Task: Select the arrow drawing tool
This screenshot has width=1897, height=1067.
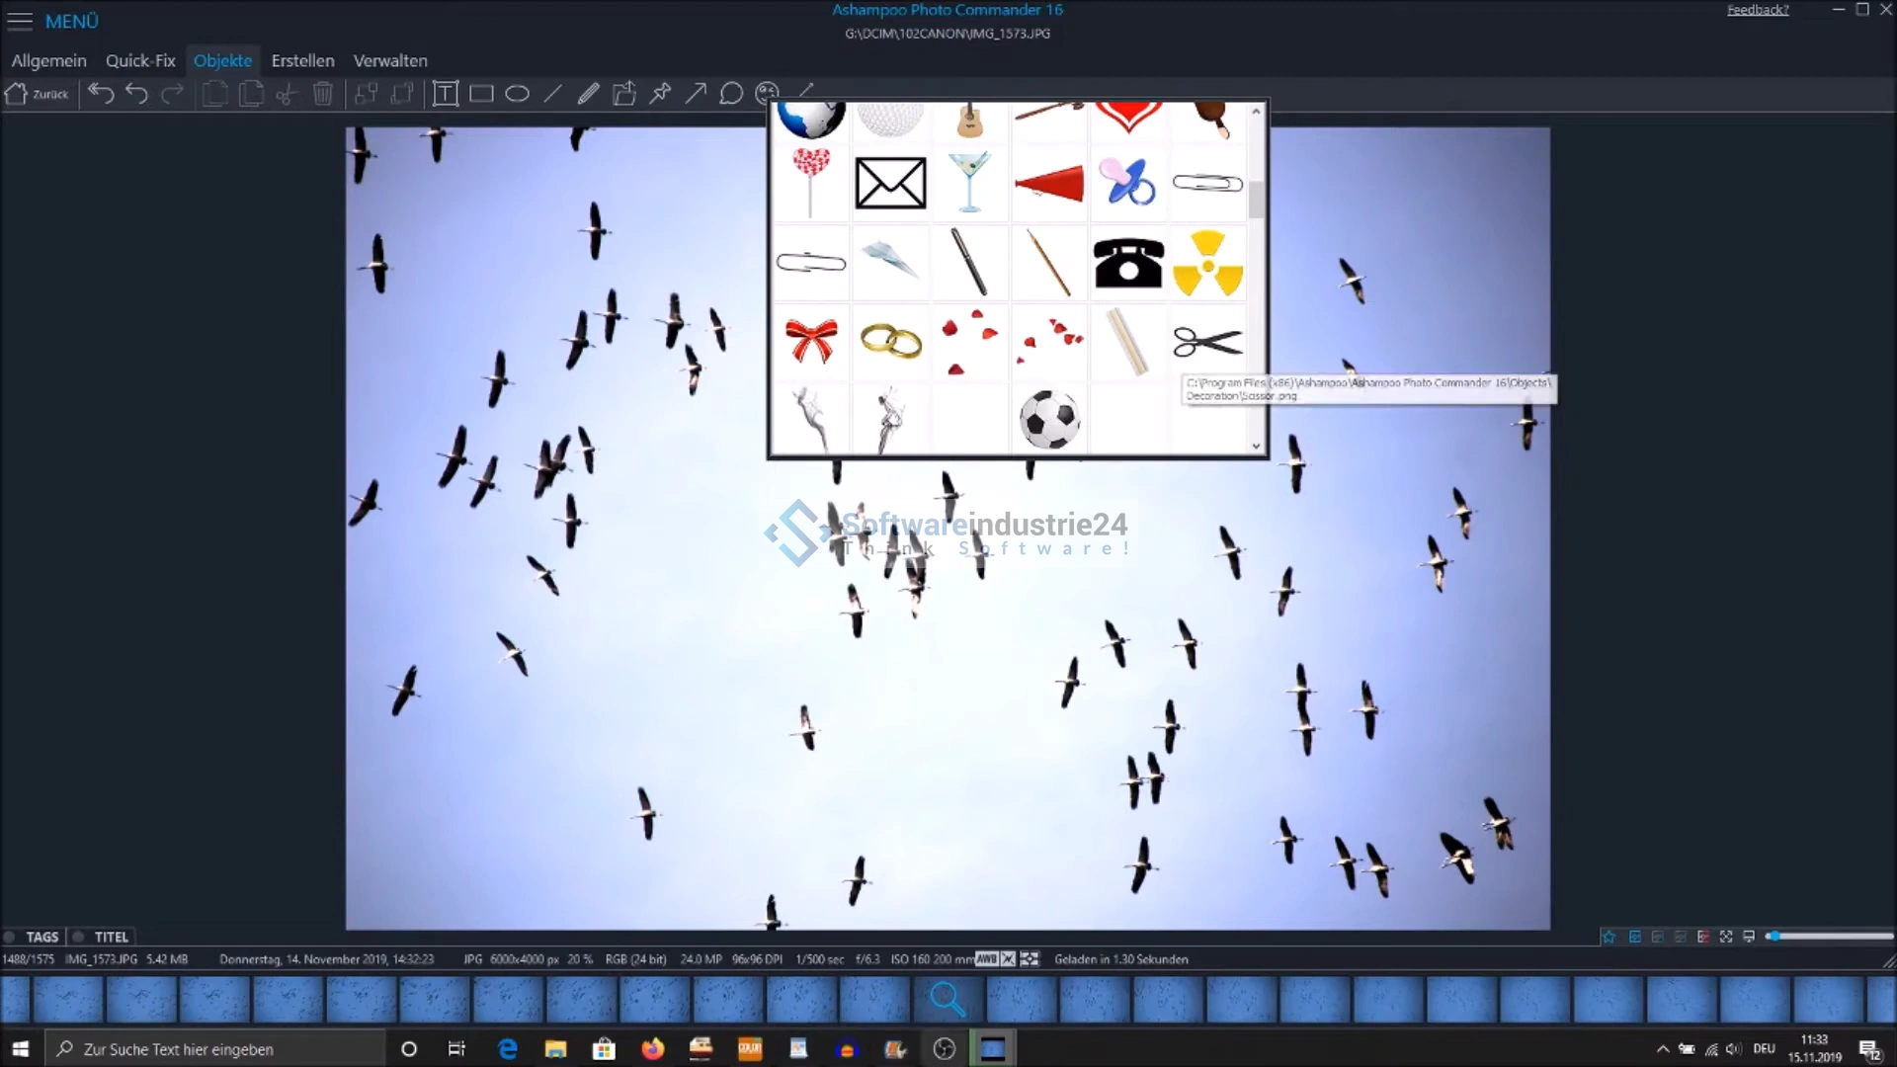Action: (x=696, y=94)
